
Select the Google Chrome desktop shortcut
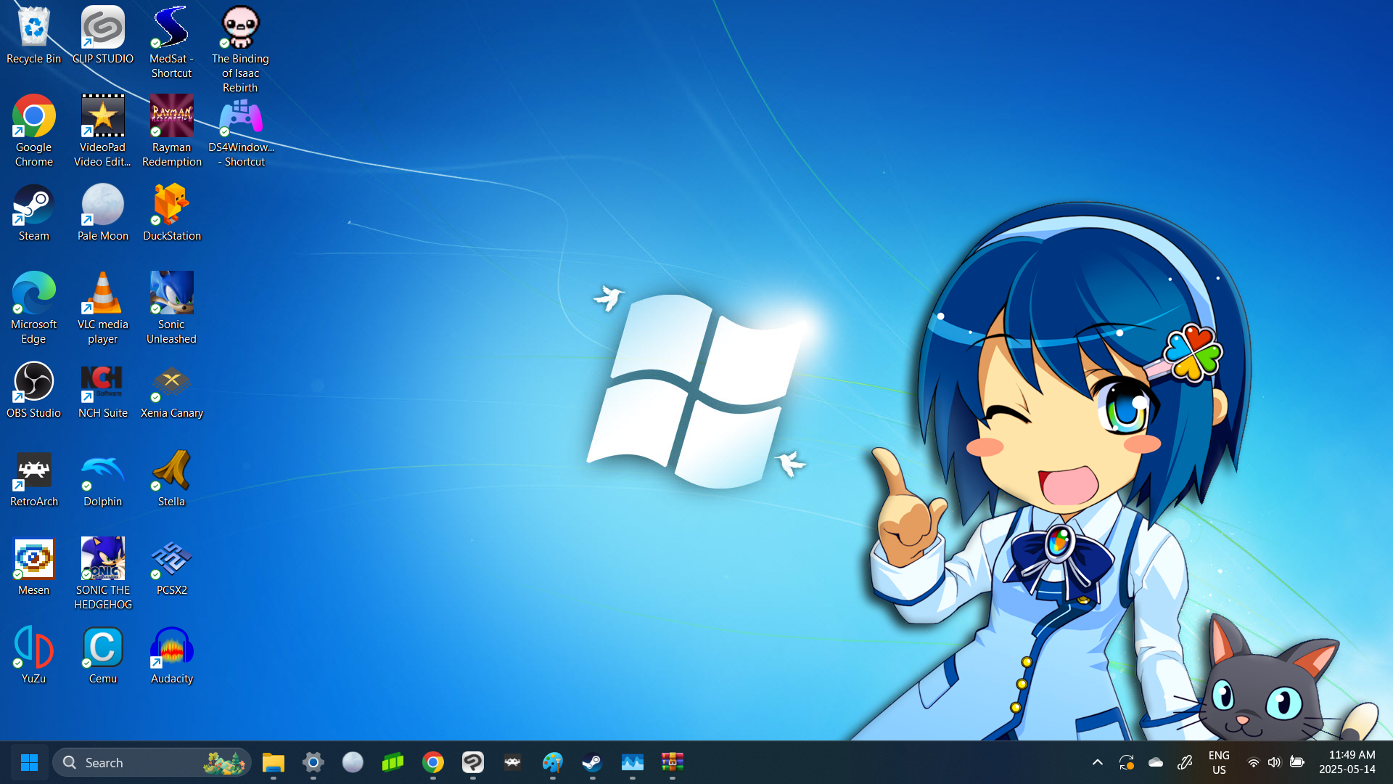(x=33, y=131)
